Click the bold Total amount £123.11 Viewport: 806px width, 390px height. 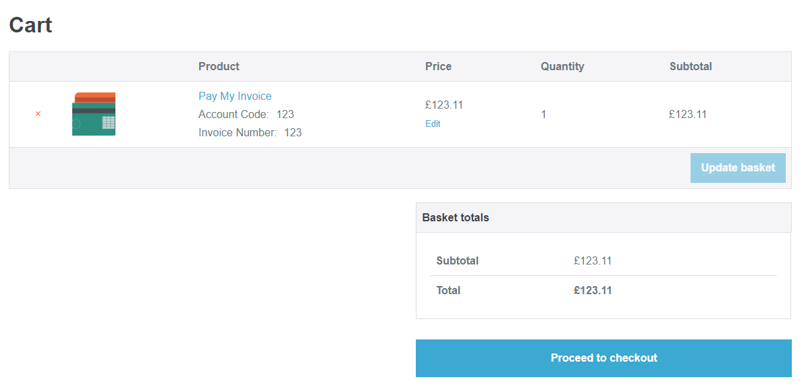tap(593, 290)
